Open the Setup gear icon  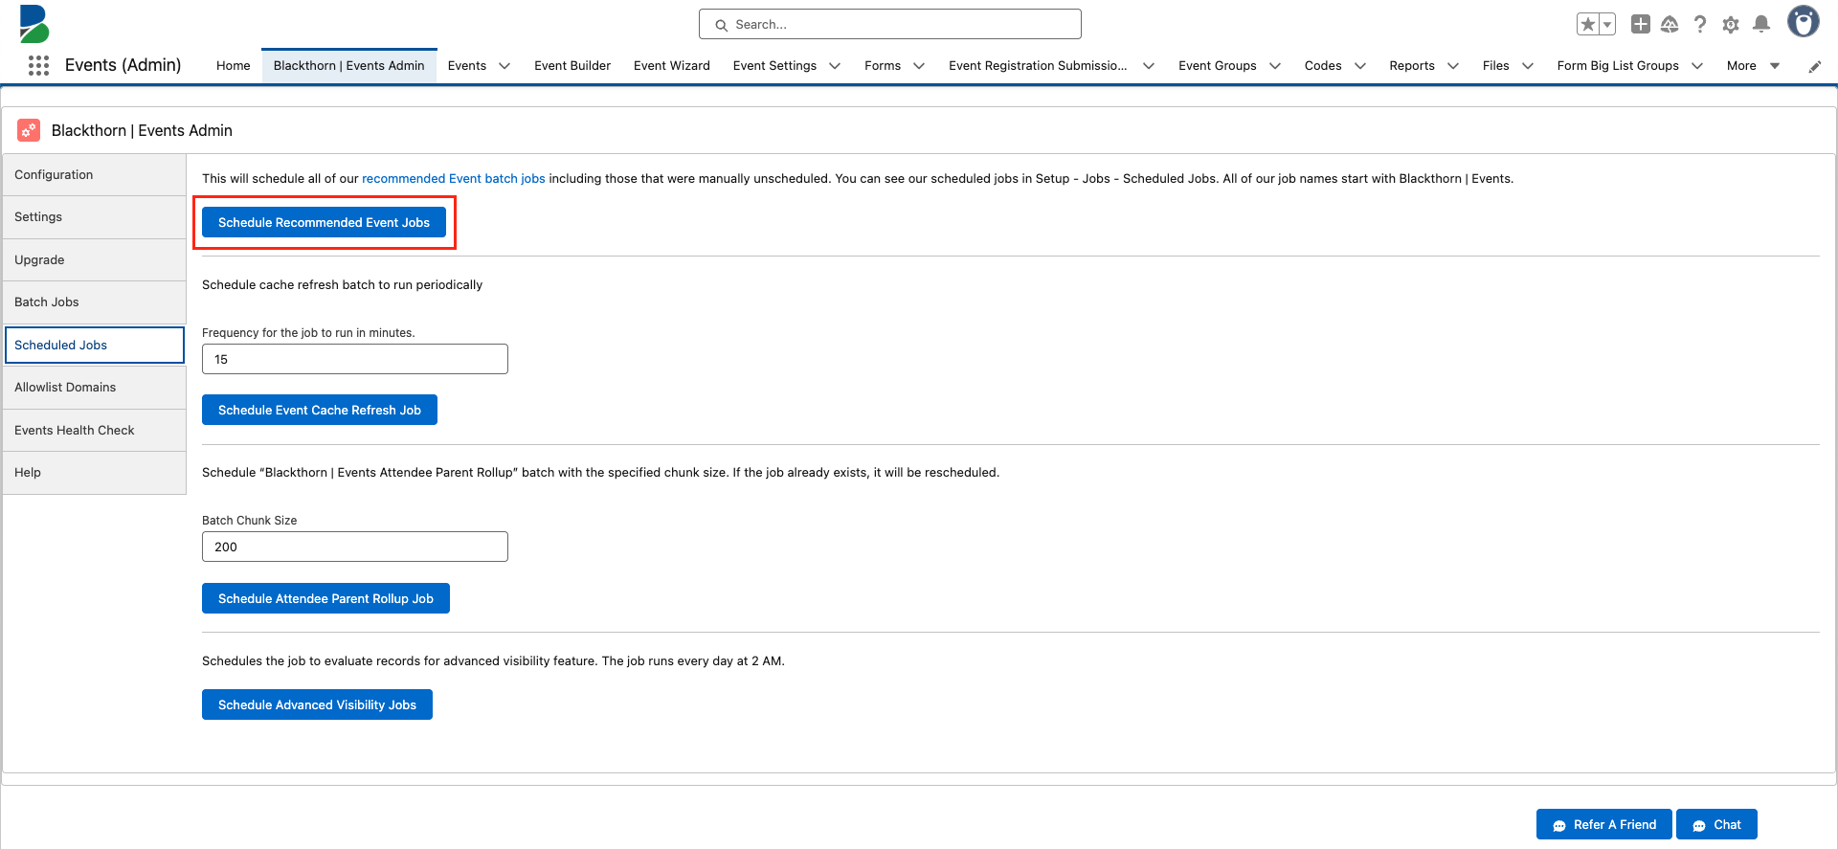click(1731, 24)
